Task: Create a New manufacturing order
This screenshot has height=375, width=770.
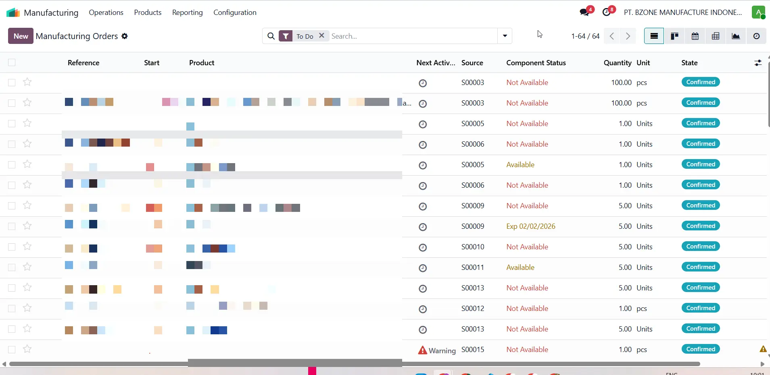Action: 21,36
